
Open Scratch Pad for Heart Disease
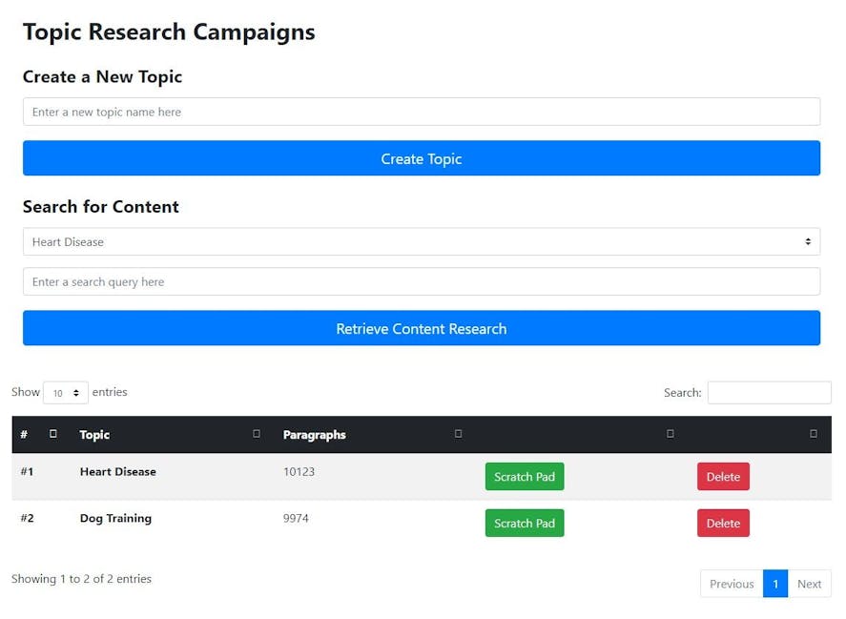(x=524, y=477)
